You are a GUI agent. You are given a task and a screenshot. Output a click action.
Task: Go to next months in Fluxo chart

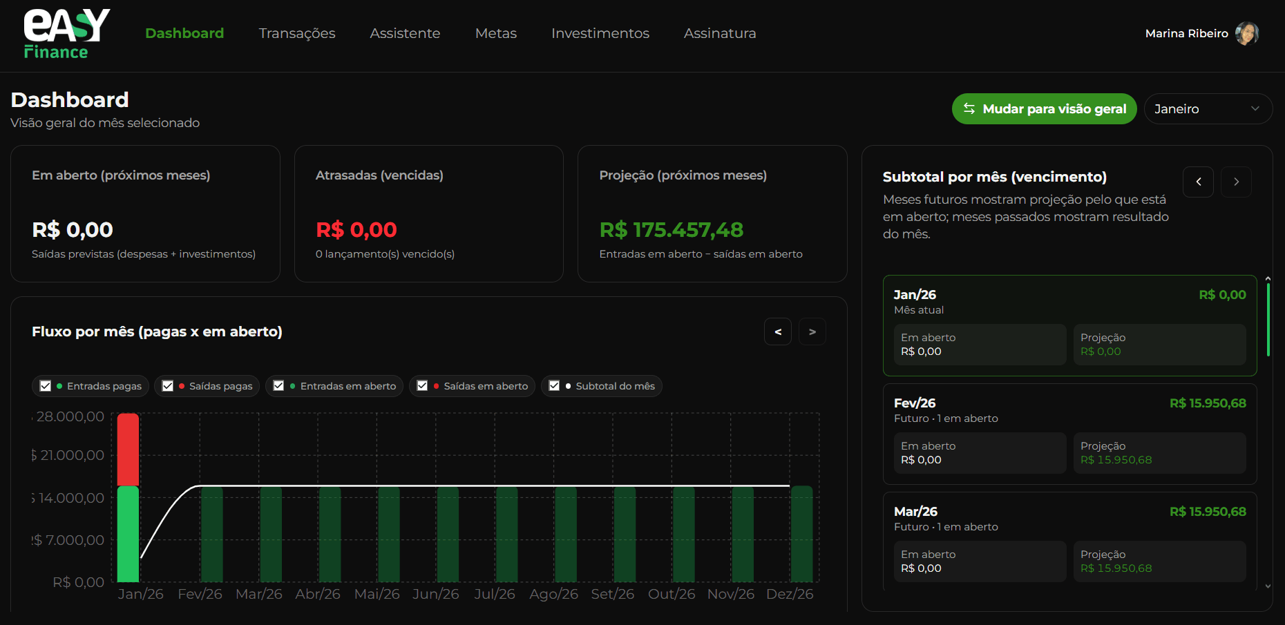[x=812, y=332]
